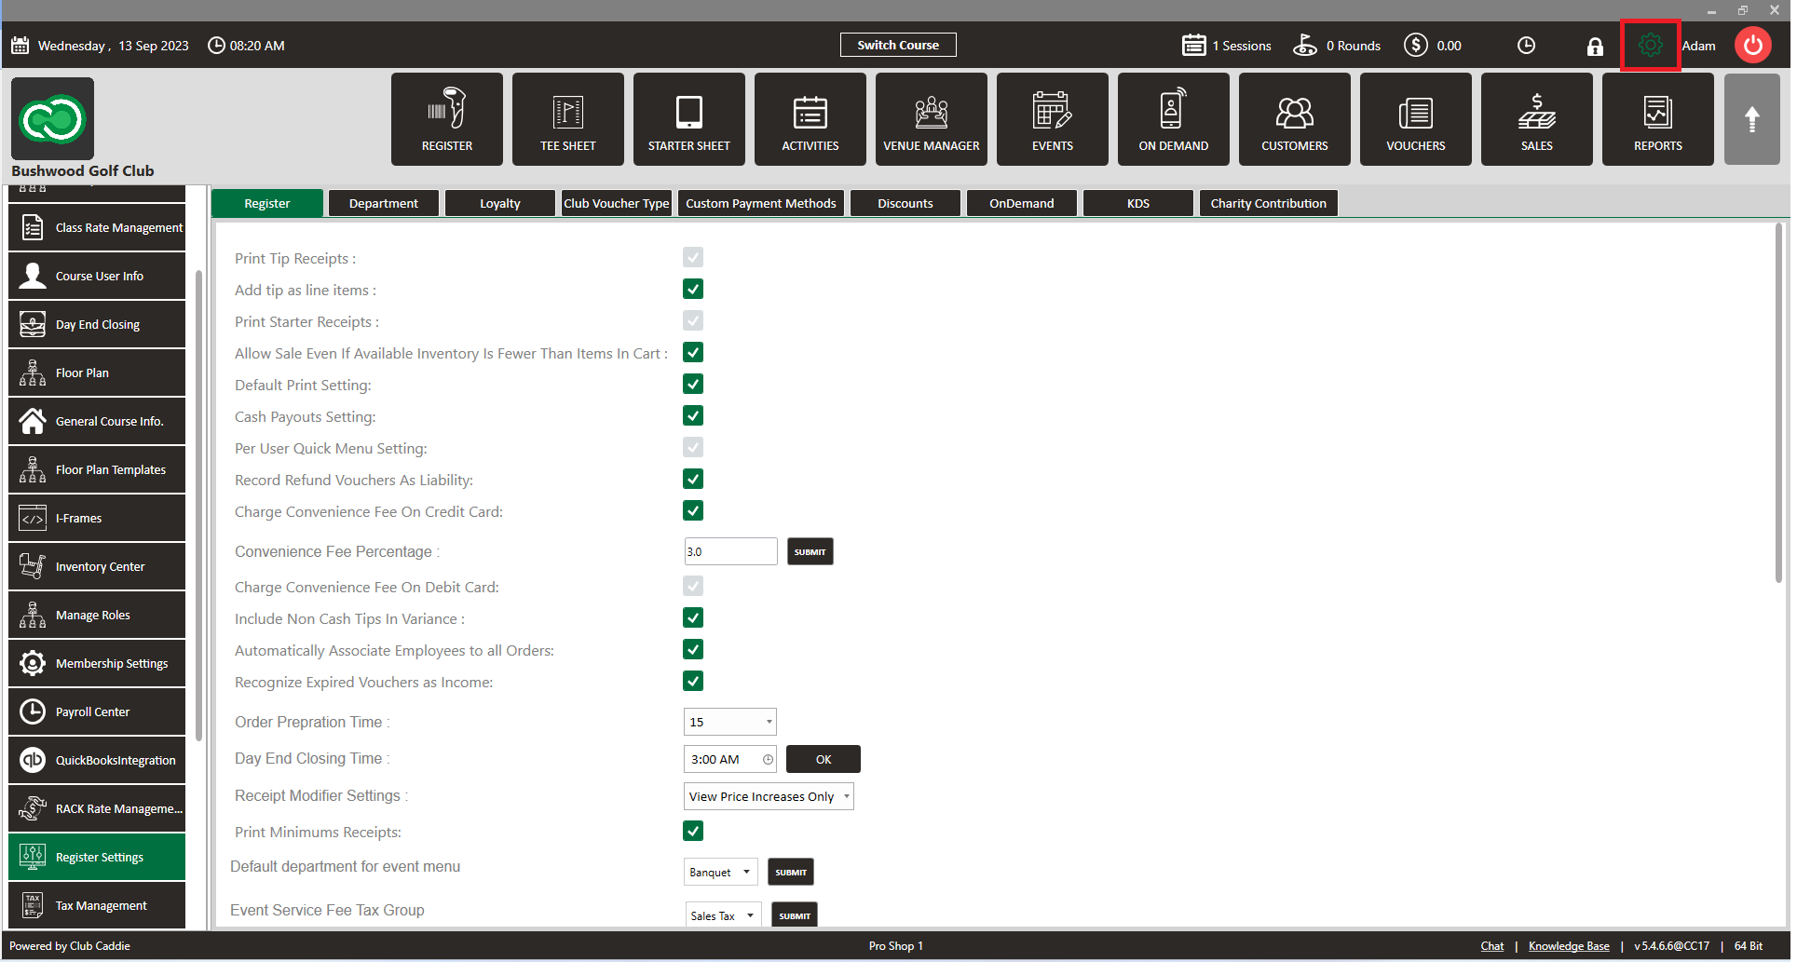Switch to the Loyalty tab
Screen dimensions: 1797x962
[500, 203]
